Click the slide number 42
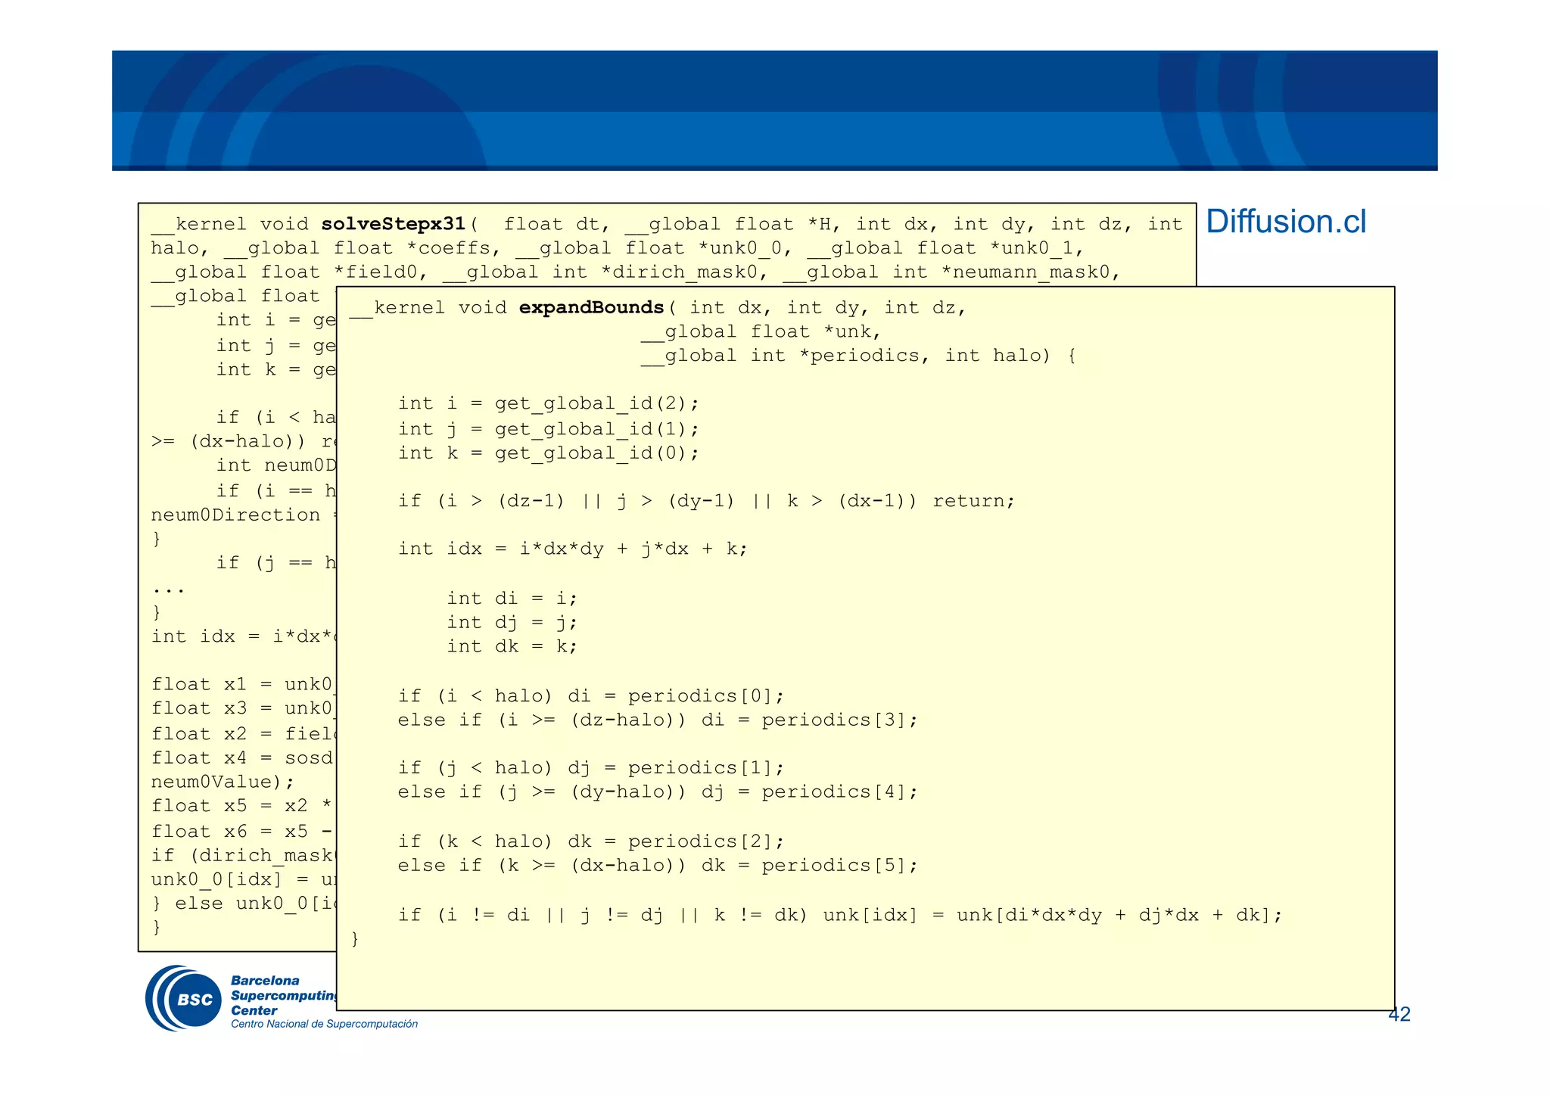 pos(1399,1015)
